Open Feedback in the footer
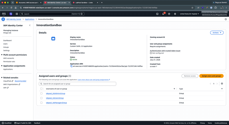This screenshot has width=229, height=125. tap(37, 123)
